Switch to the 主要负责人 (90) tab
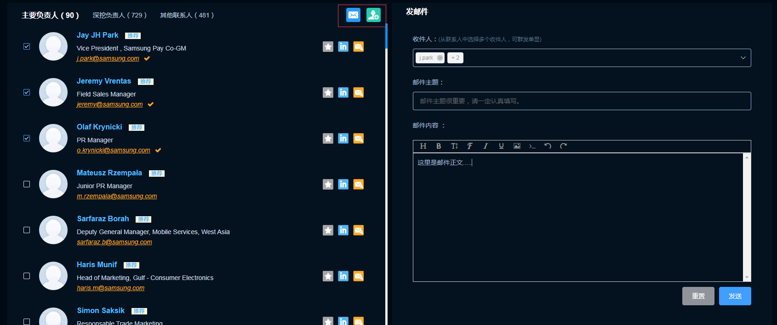Viewport: 777px width, 325px height. (x=50, y=15)
